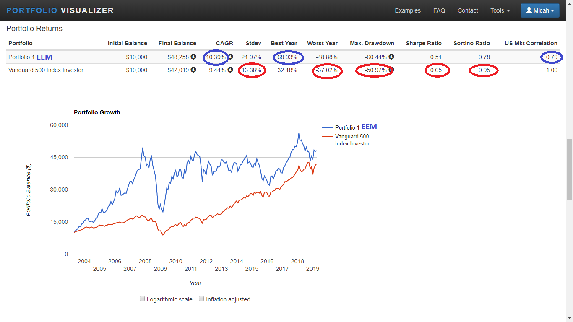Click the scrollbar up arrow

(569, 3)
